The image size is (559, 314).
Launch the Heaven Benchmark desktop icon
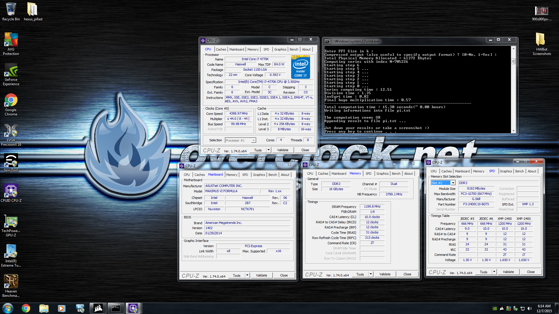[x=11, y=286]
